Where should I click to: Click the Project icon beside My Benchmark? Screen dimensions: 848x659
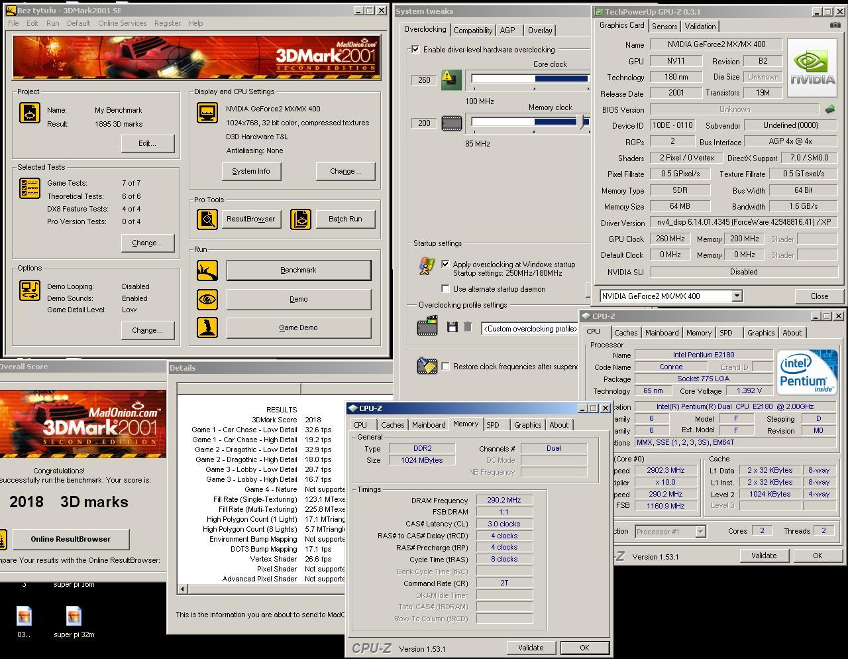pos(30,112)
